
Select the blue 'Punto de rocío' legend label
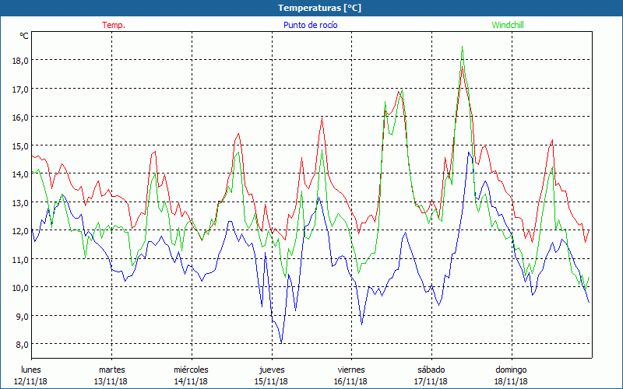point(310,25)
